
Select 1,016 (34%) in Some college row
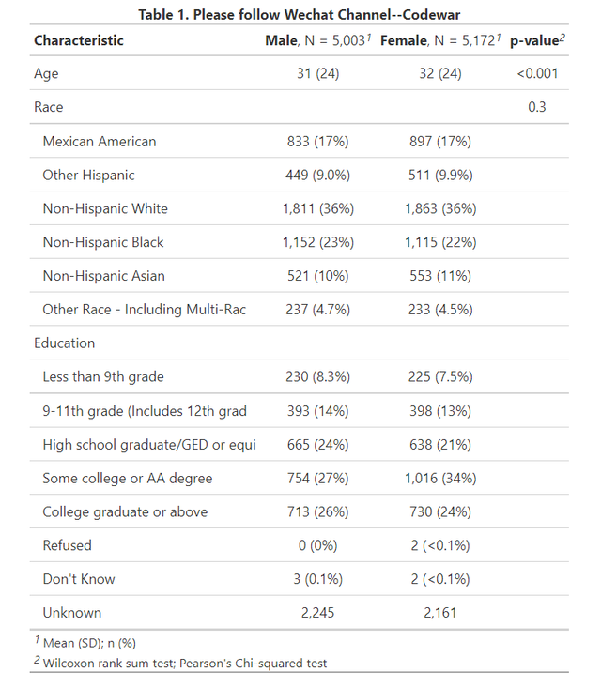[440, 478]
